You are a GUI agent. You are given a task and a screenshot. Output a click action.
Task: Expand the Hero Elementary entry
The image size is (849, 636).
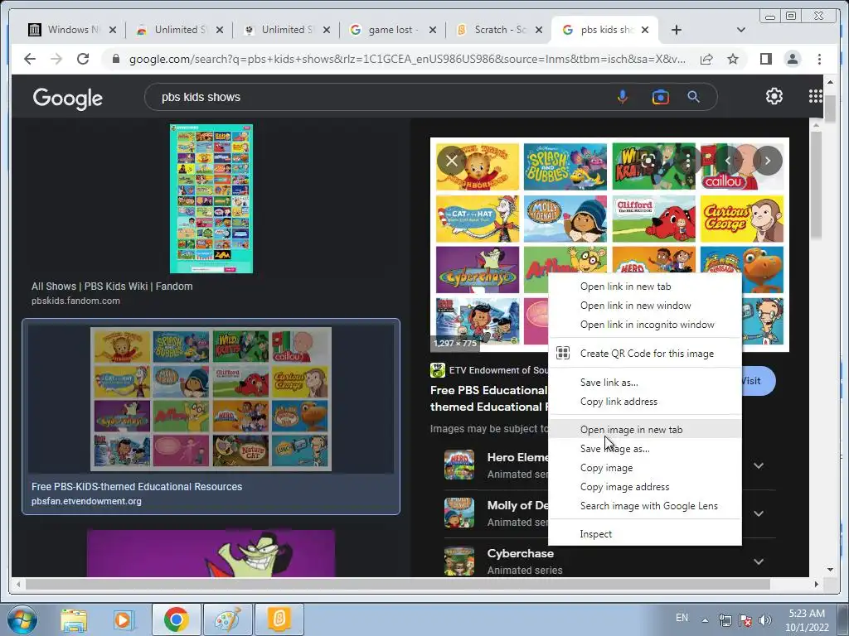759,465
